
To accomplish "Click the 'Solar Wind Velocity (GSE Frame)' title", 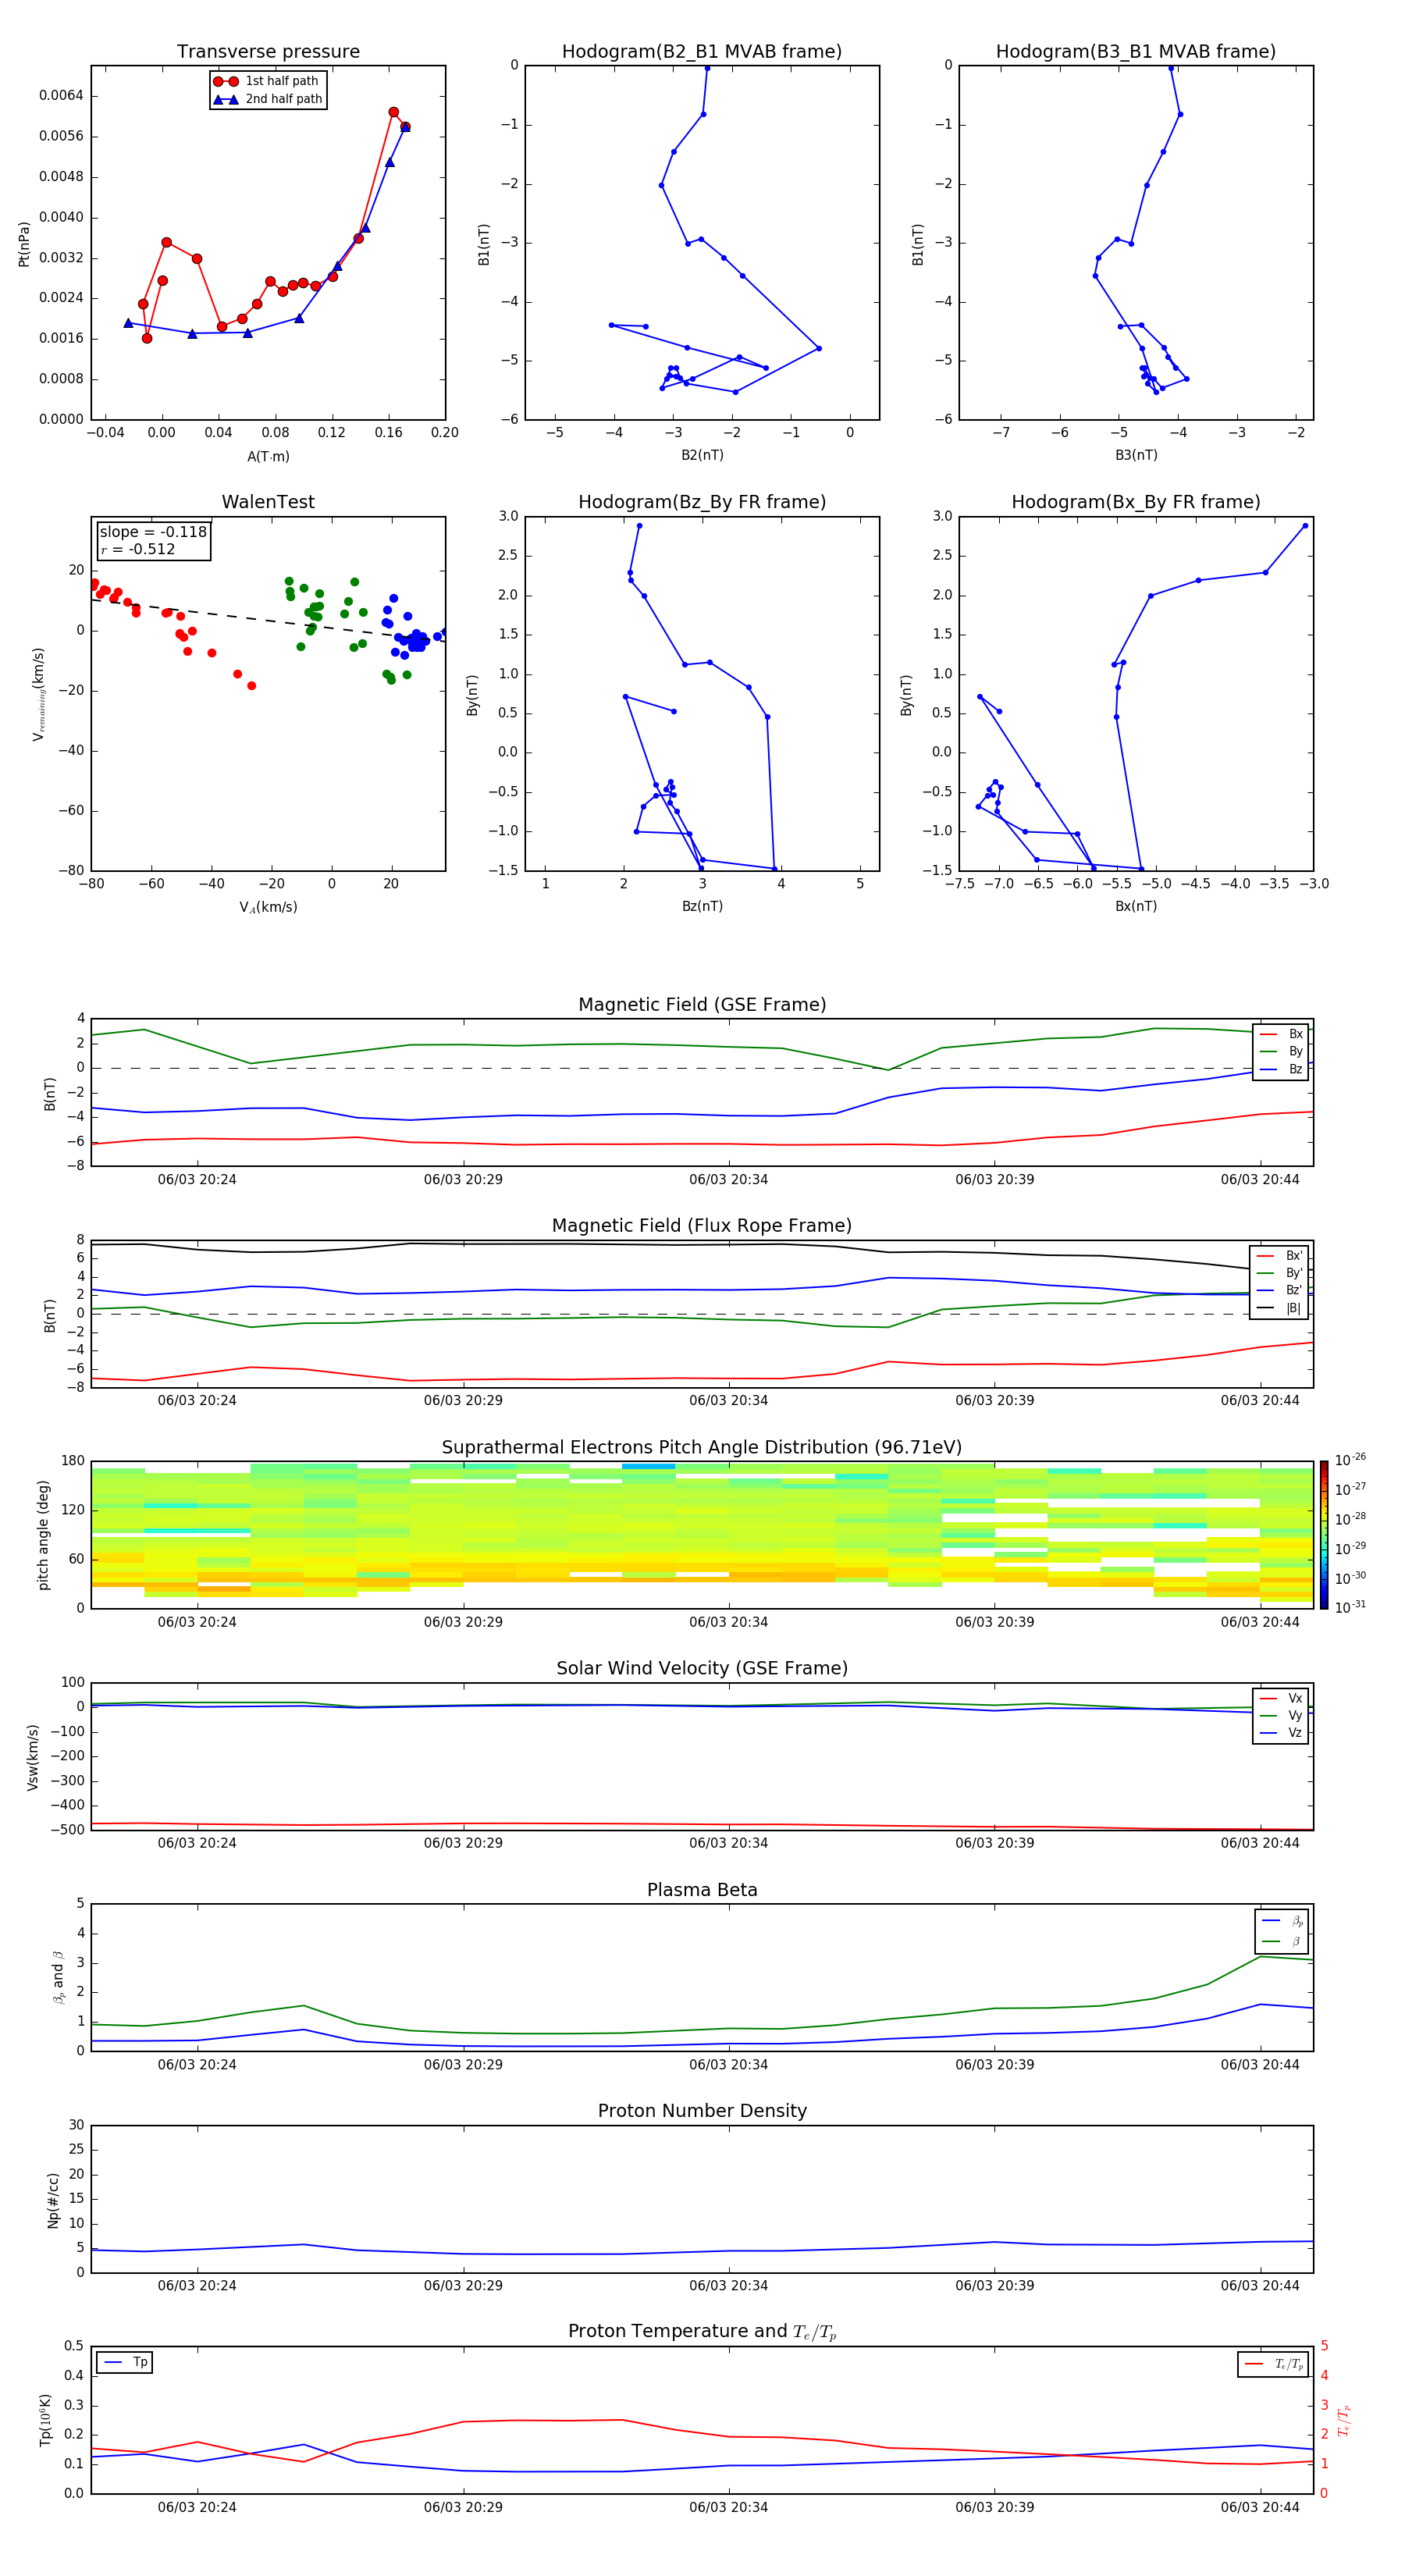I will 702,1669.
